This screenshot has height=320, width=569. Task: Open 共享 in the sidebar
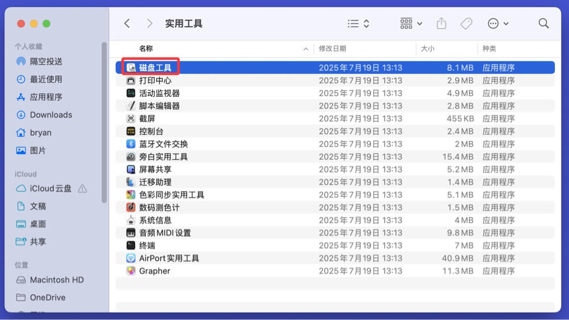coord(31,241)
